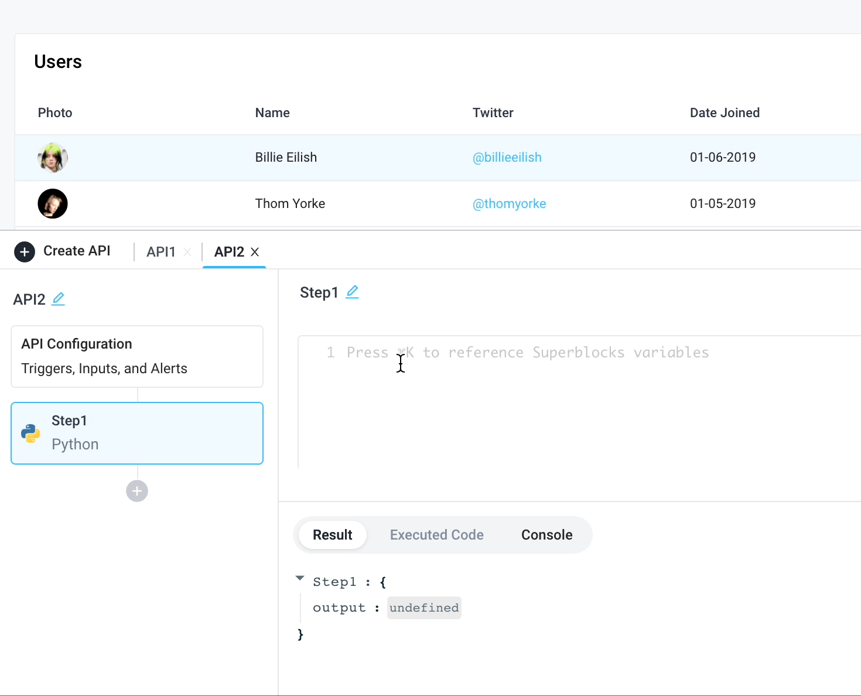Select the API2 tab
The width and height of the screenshot is (861, 696).
click(229, 252)
